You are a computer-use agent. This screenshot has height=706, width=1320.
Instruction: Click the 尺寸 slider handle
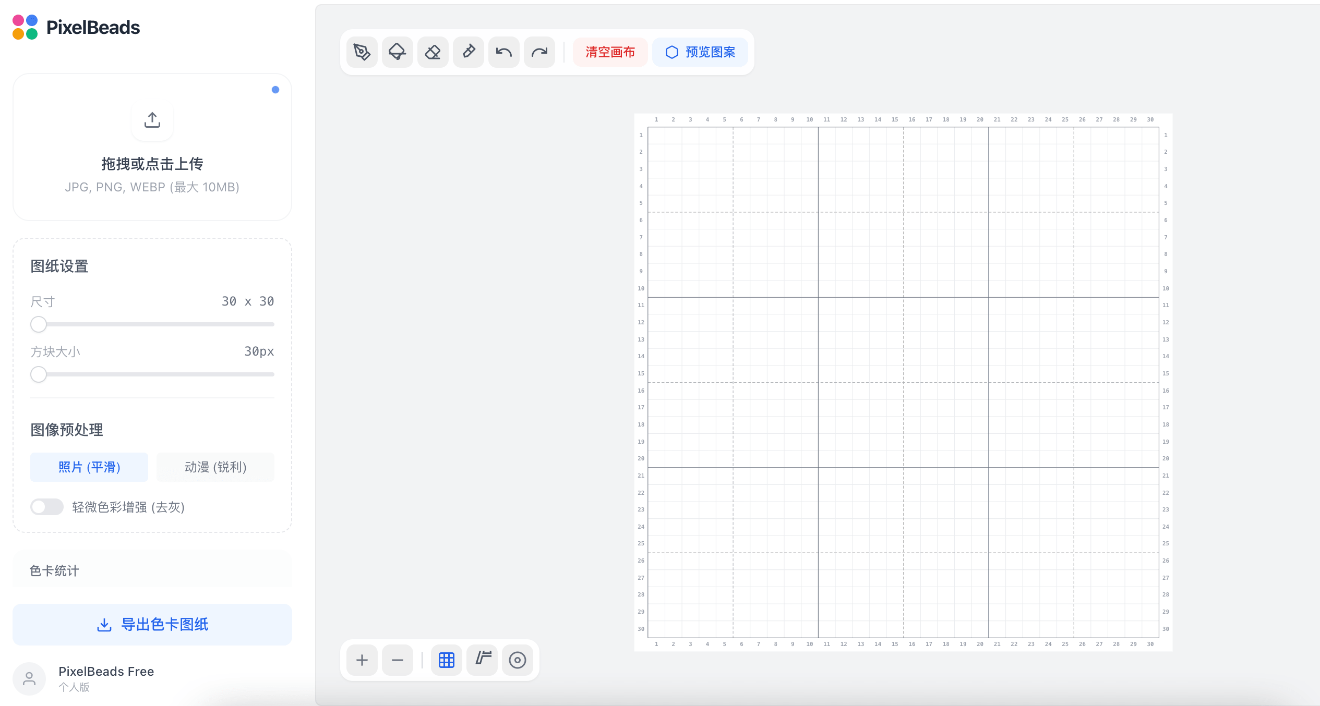[39, 324]
